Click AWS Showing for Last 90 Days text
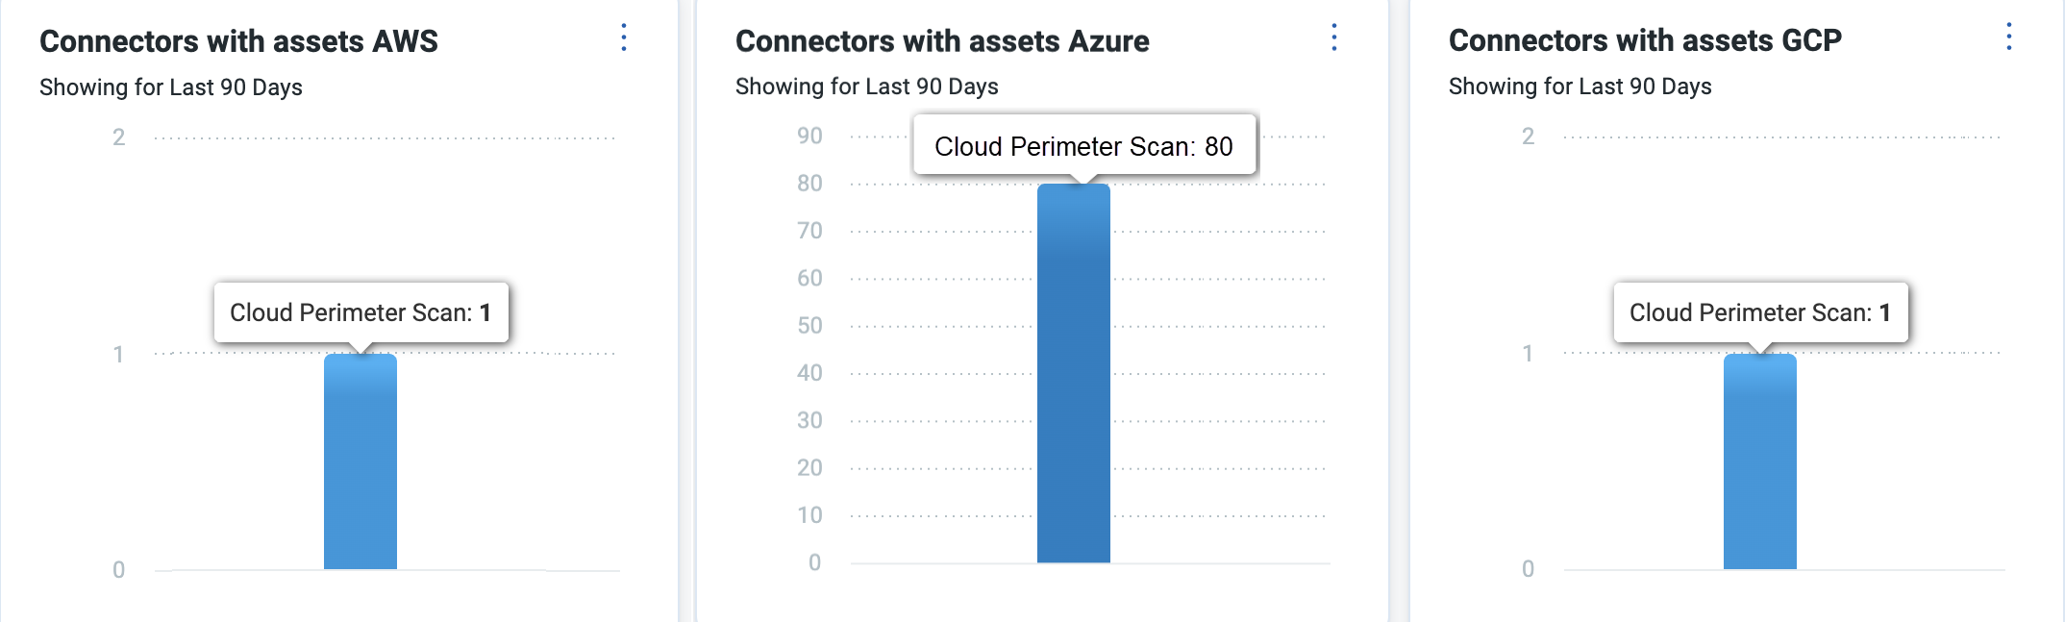The image size is (2065, 622). [x=171, y=87]
